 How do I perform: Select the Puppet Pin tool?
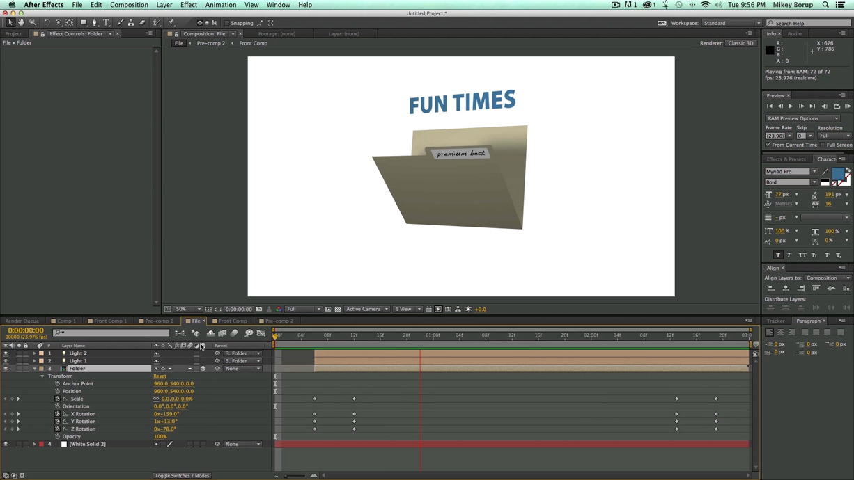point(171,22)
